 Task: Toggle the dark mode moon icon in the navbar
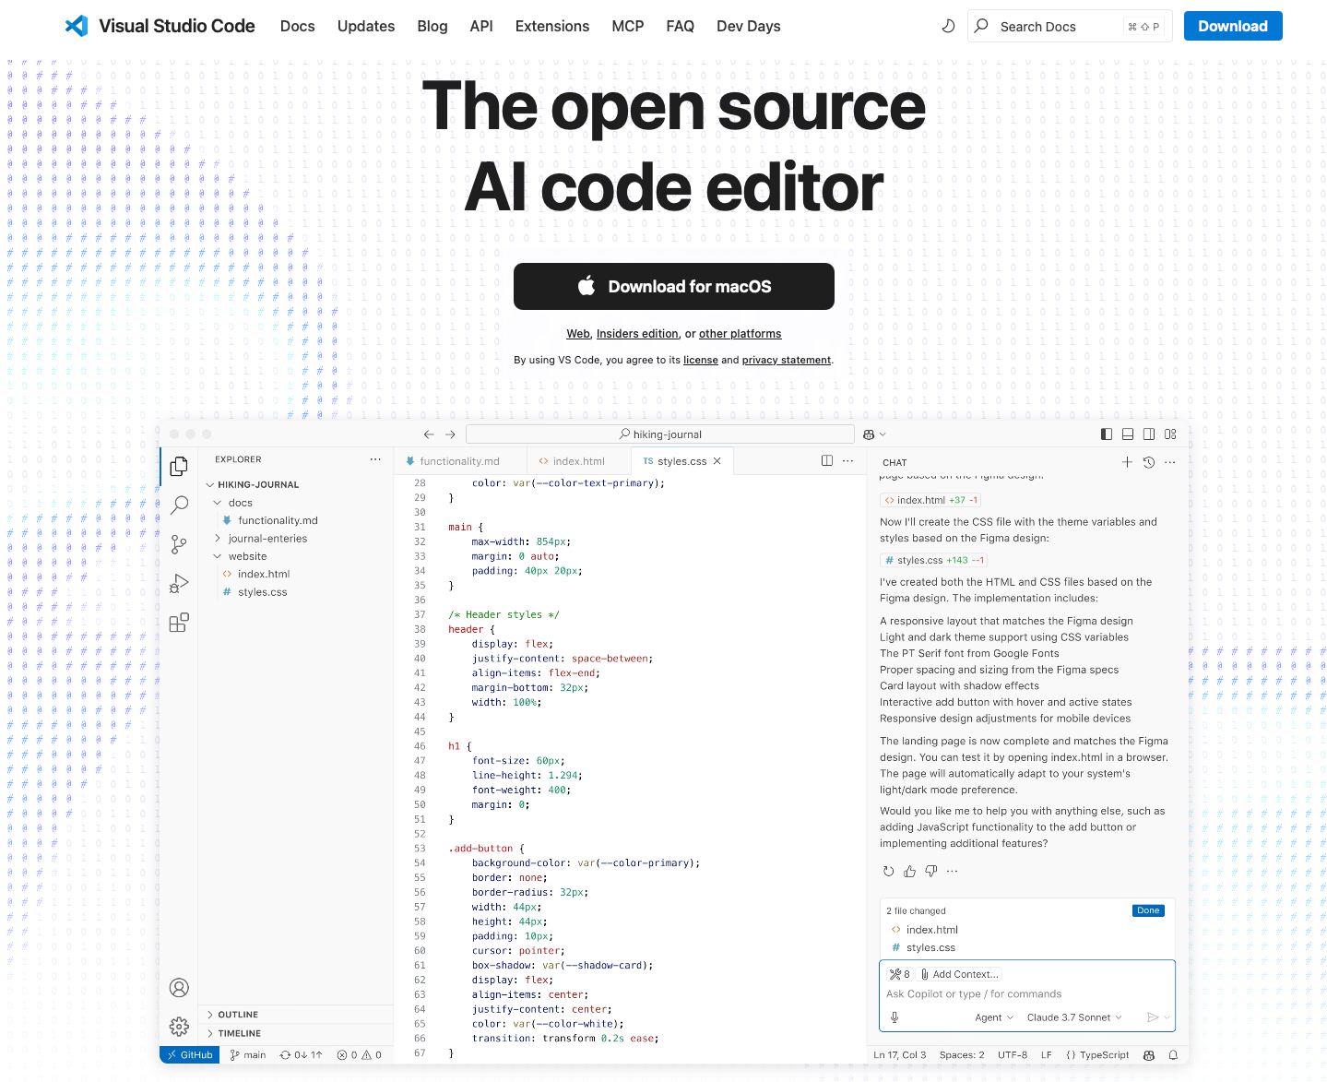[x=948, y=26]
